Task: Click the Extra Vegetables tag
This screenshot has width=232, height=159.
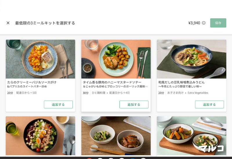Action: coord(198,93)
